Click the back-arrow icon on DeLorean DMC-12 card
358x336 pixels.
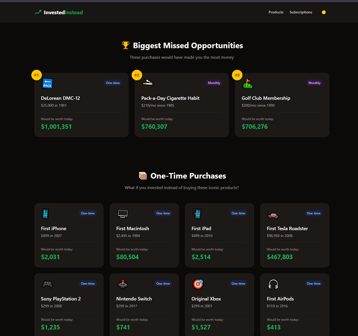click(47, 83)
